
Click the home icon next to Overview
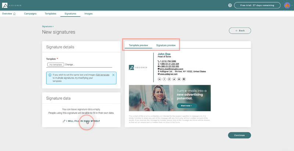tap(14, 14)
